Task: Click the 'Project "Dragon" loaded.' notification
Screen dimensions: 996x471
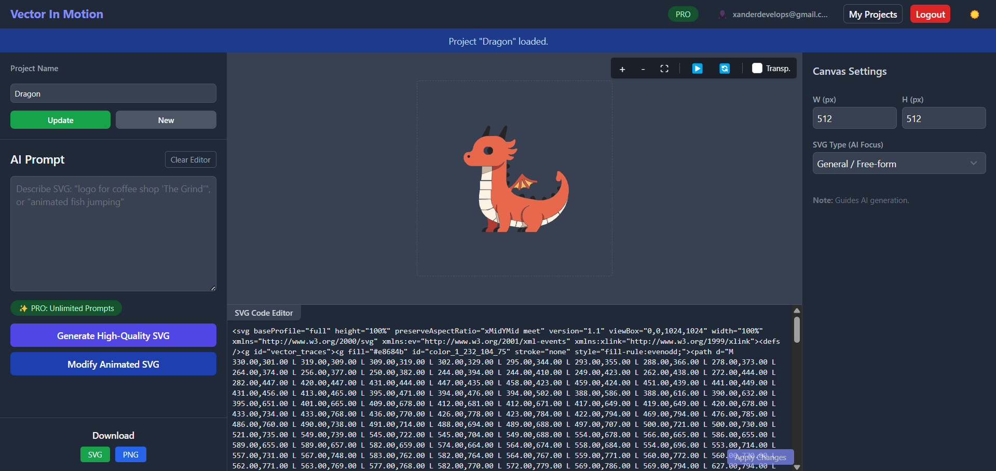Action: pyautogui.click(x=498, y=41)
